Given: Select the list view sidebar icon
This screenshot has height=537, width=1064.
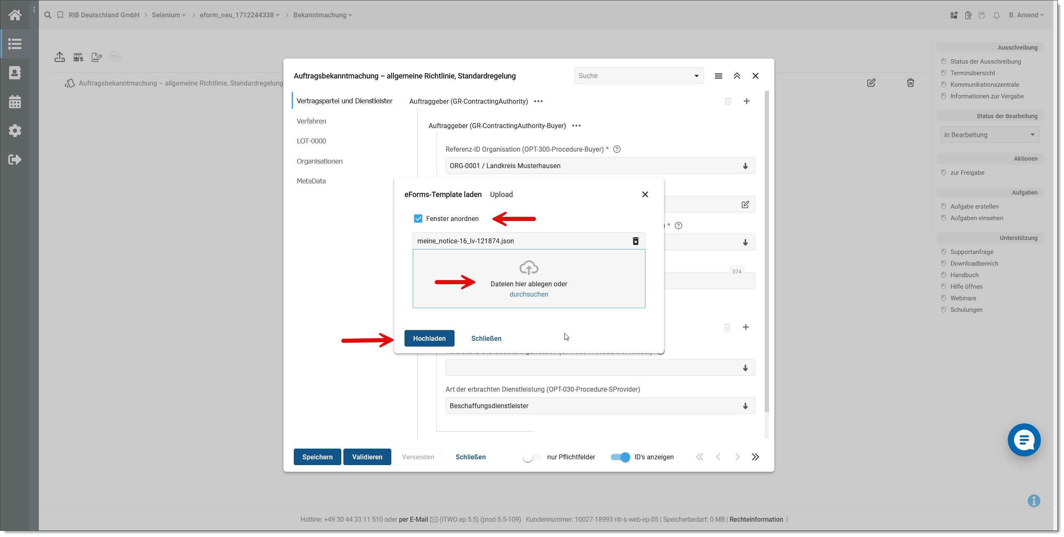Looking at the screenshot, I should [15, 44].
